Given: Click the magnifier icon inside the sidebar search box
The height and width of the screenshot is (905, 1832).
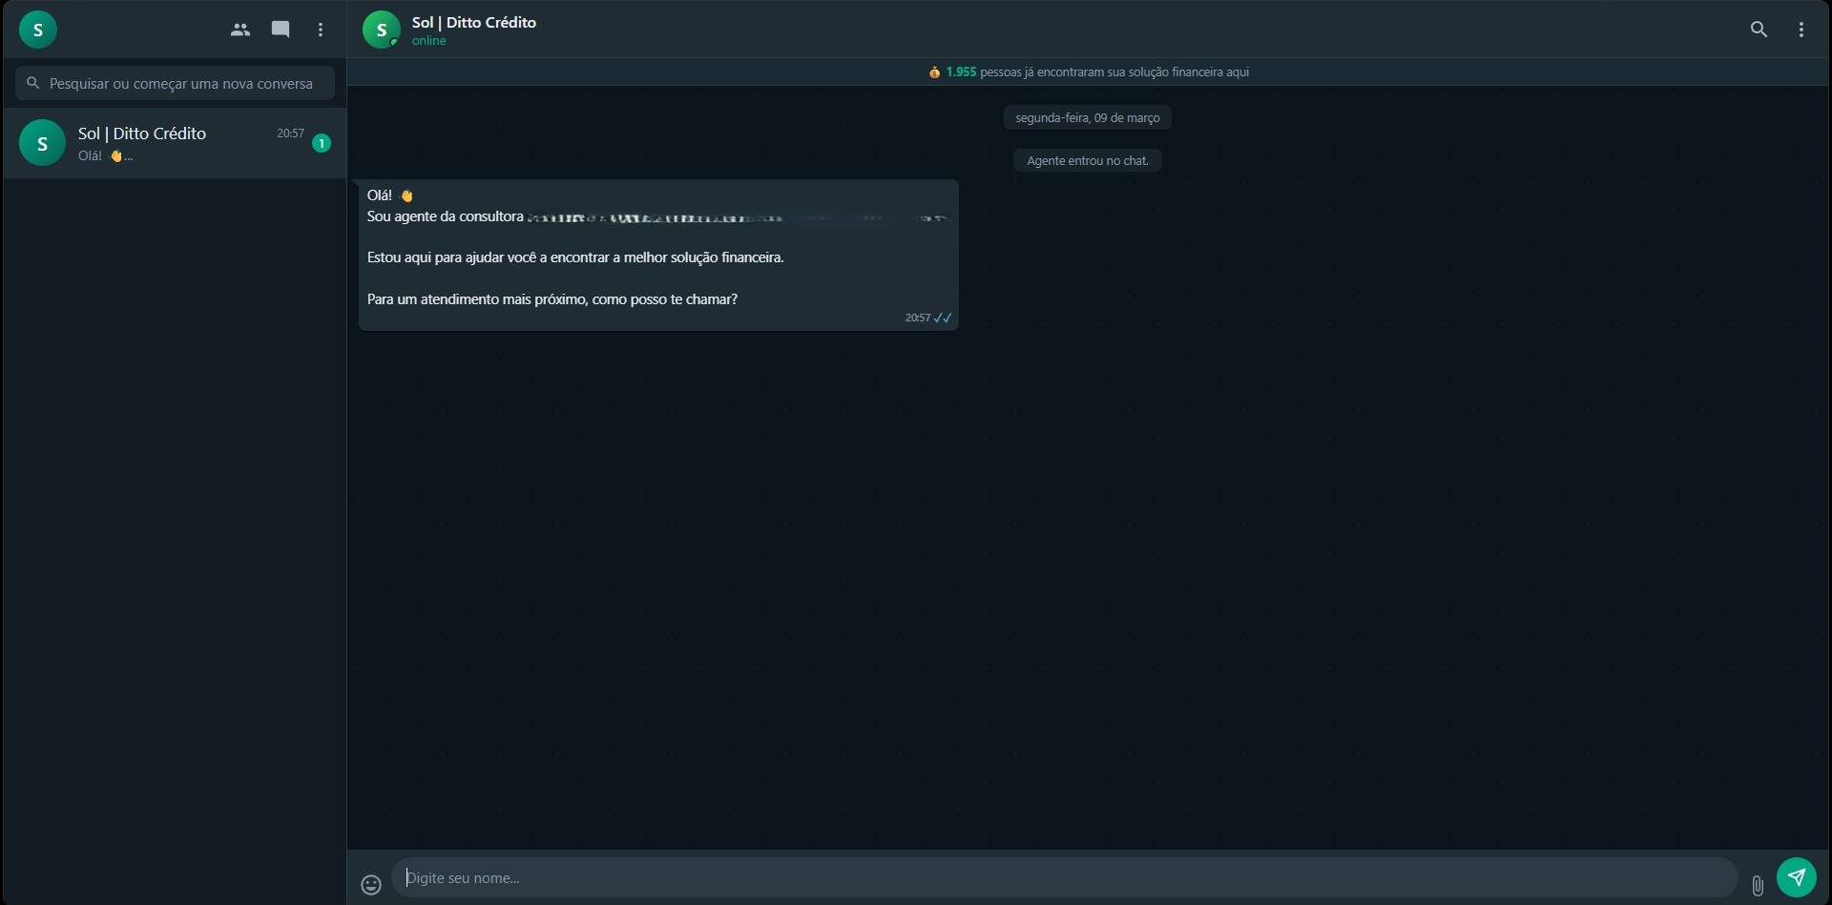Looking at the screenshot, I should (33, 83).
